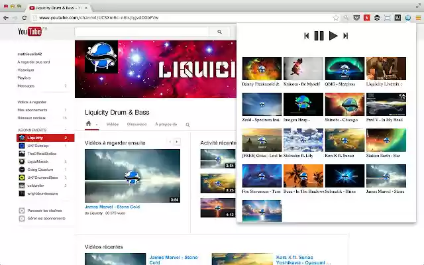The image size is (424, 265).
Task: Expand the dropdown next to home tab
Action: (x=97, y=125)
